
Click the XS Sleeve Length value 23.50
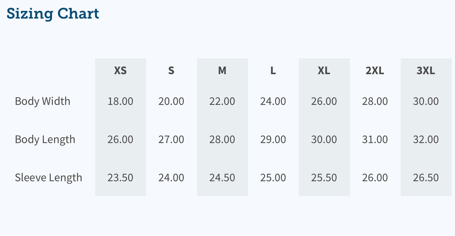click(120, 177)
